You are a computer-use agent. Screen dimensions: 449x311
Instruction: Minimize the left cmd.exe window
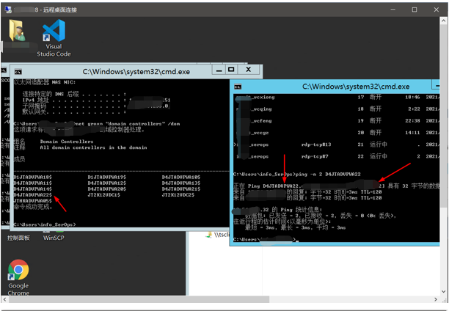click(217, 70)
